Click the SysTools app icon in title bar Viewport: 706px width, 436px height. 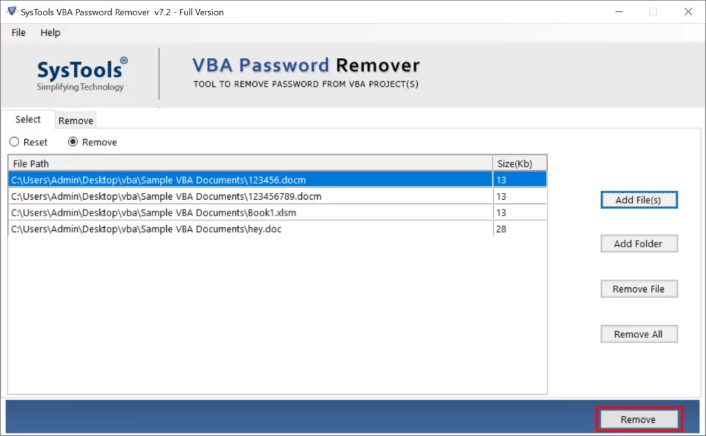tap(12, 11)
